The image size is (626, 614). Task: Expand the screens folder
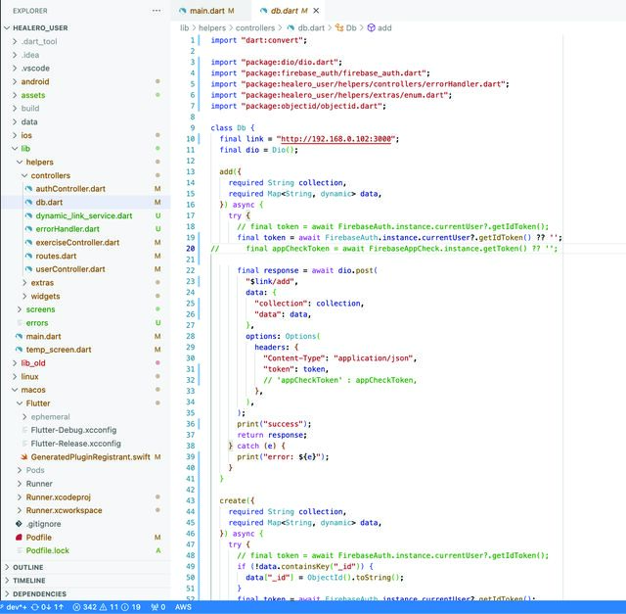(x=20, y=309)
